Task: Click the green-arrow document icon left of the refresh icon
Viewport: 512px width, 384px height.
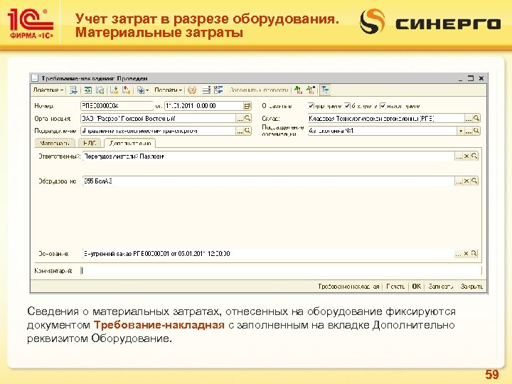Action: tap(88, 90)
